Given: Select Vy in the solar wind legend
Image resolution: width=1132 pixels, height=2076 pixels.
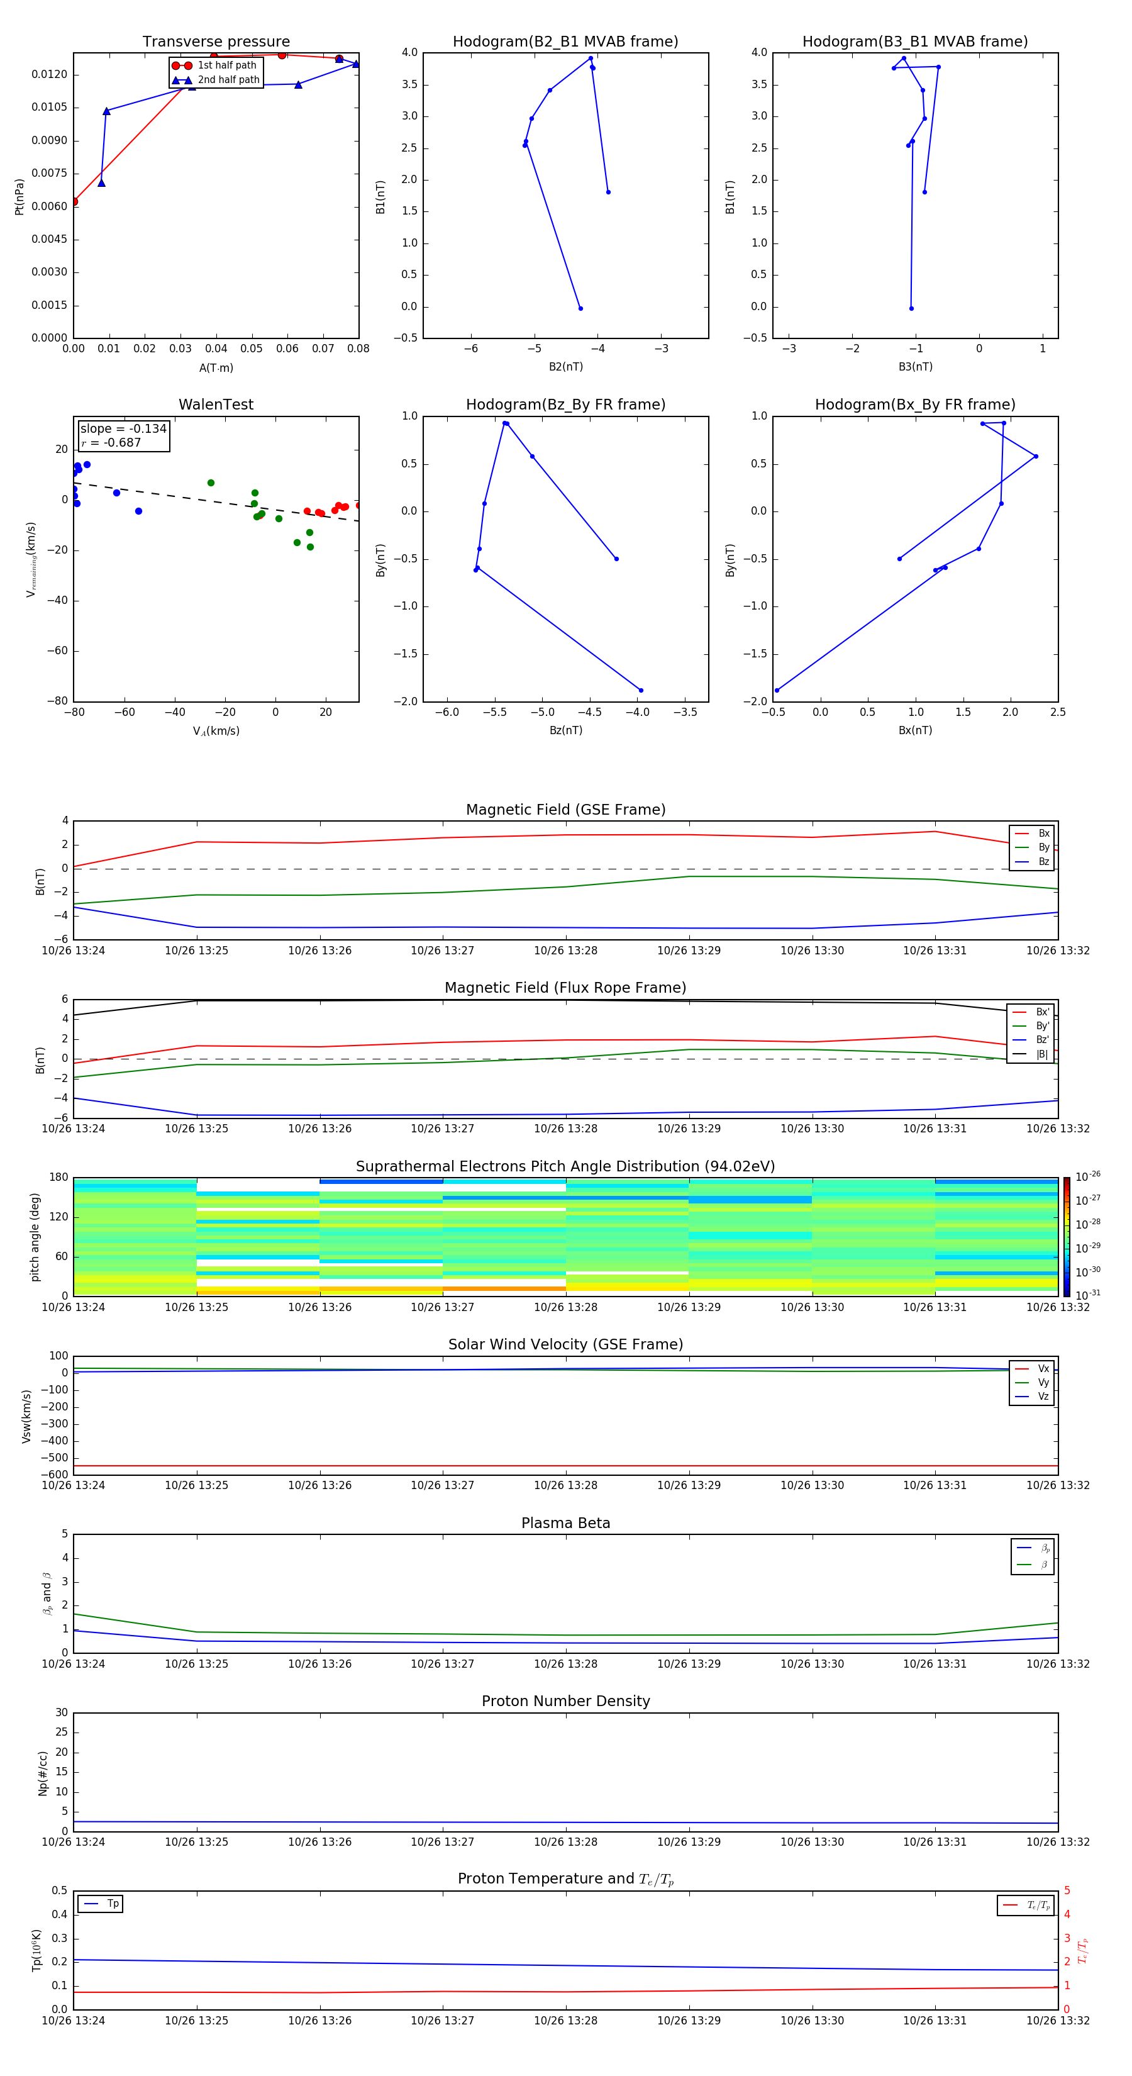Looking at the screenshot, I should pyautogui.click(x=1032, y=1382).
